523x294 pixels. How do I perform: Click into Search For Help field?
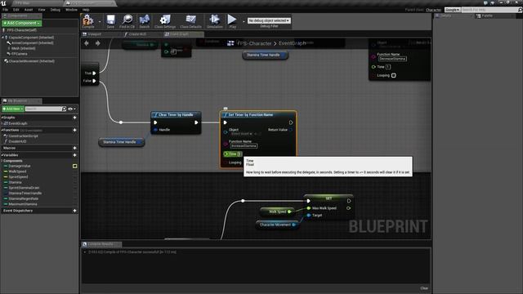[489, 10]
